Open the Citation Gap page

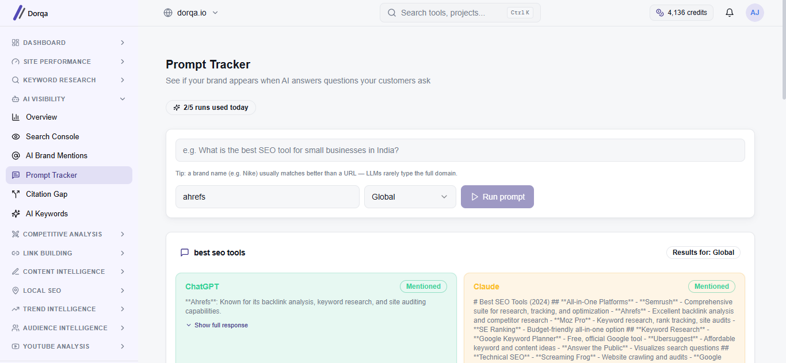tap(69, 194)
